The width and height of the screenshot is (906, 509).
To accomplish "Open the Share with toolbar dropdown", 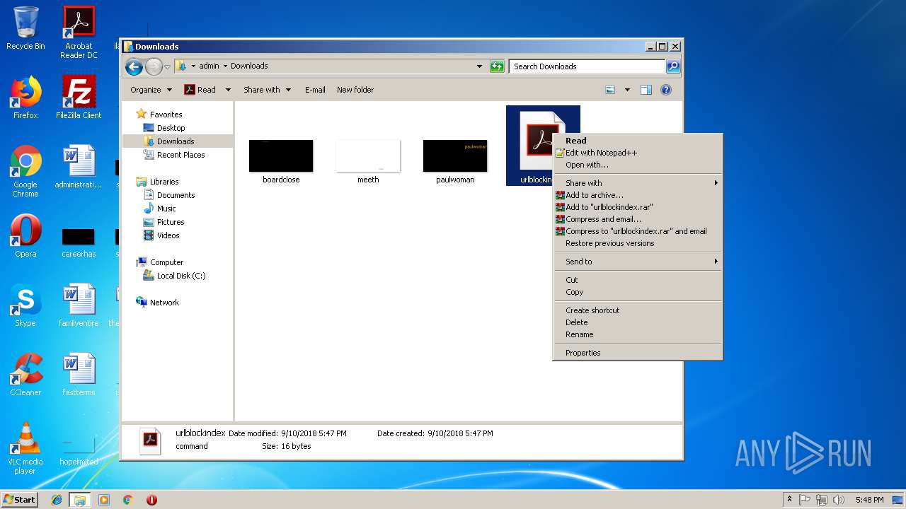I will [267, 90].
